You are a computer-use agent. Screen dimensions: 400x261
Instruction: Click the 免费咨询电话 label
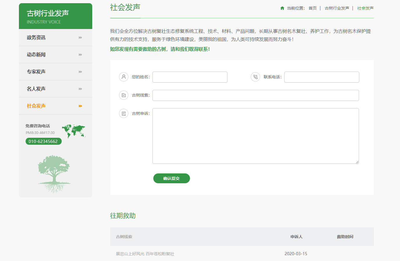pyautogui.click(x=38, y=126)
